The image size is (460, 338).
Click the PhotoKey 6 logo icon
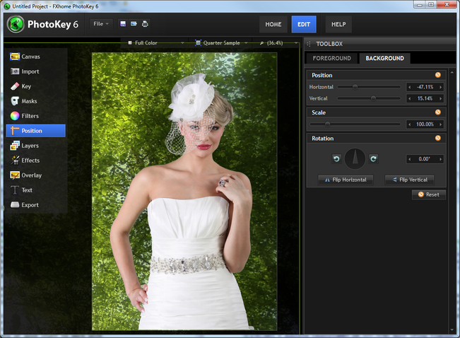16,24
